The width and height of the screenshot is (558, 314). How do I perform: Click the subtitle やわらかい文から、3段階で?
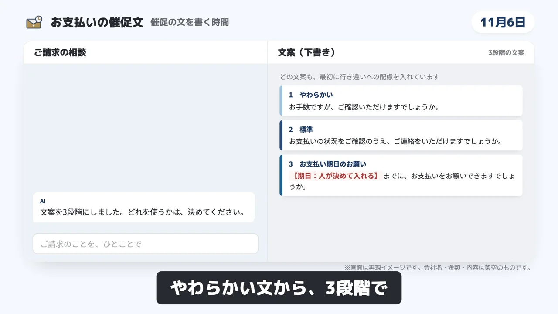pyautogui.click(x=279, y=288)
